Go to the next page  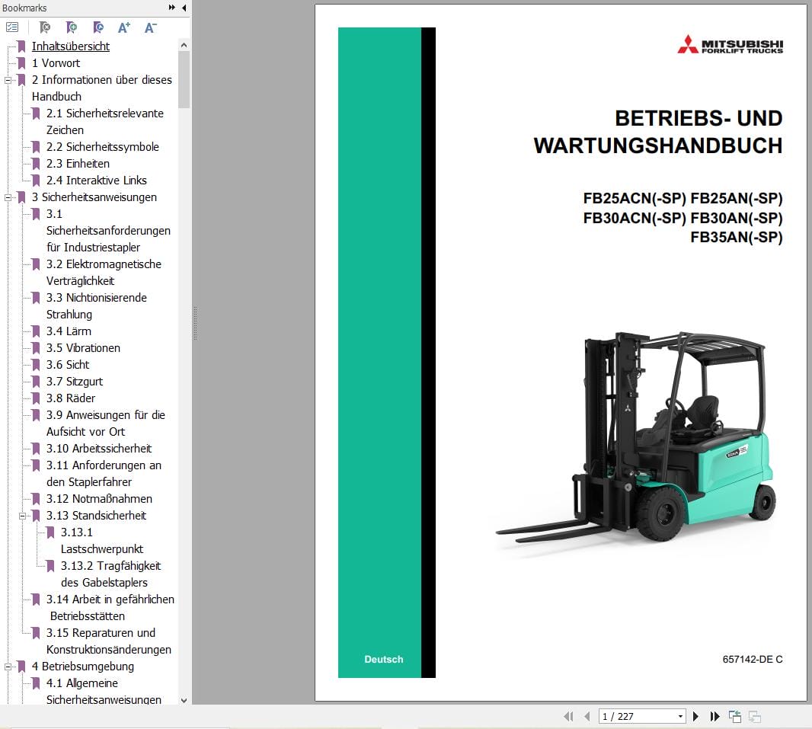(695, 716)
